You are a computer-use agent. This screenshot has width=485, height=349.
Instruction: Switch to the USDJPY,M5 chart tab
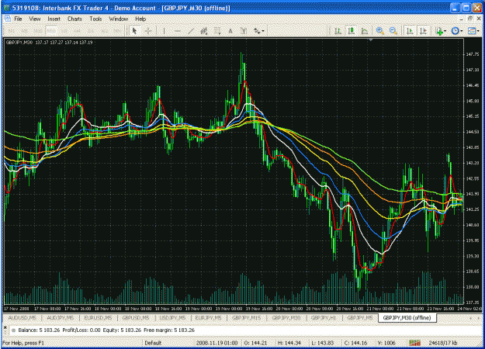(172, 317)
